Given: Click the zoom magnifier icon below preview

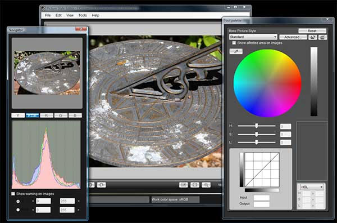Looking at the screenshot, I should tap(206, 185).
